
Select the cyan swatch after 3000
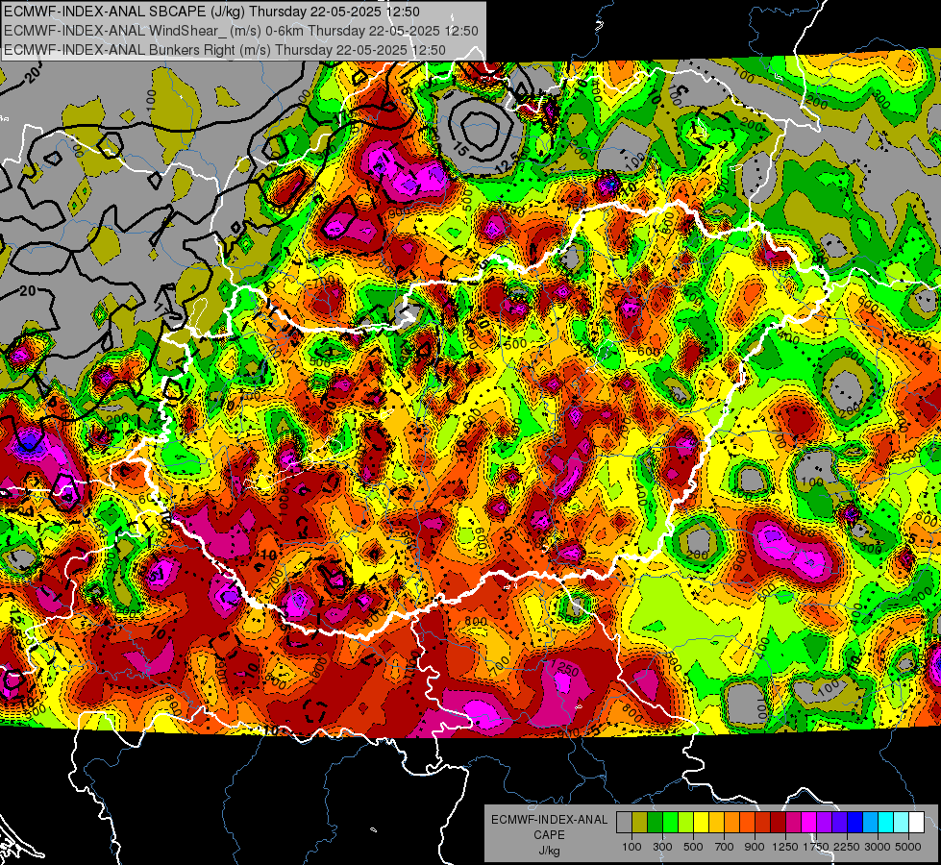click(x=886, y=823)
